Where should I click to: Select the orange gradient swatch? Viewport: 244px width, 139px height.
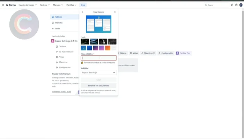point(108,48)
